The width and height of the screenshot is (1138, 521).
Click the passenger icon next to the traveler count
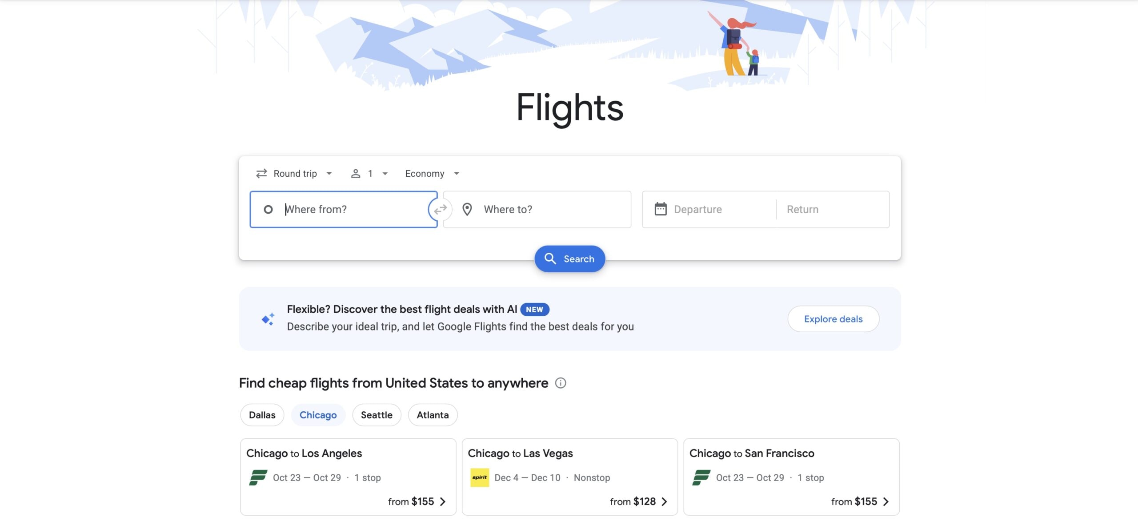pos(355,173)
